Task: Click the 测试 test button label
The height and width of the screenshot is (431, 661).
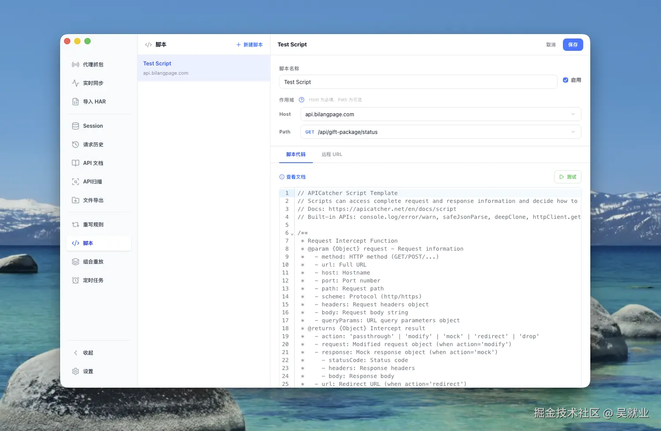Action: click(x=572, y=177)
